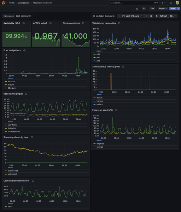The image size is (181, 212).
Task: Toggle user-facing legend series
Action: (12, 125)
